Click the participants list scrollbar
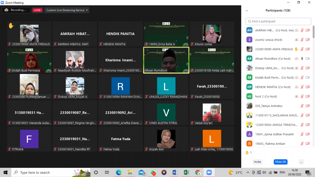This screenshot has height=177, width=315. [x=313, y=32]
